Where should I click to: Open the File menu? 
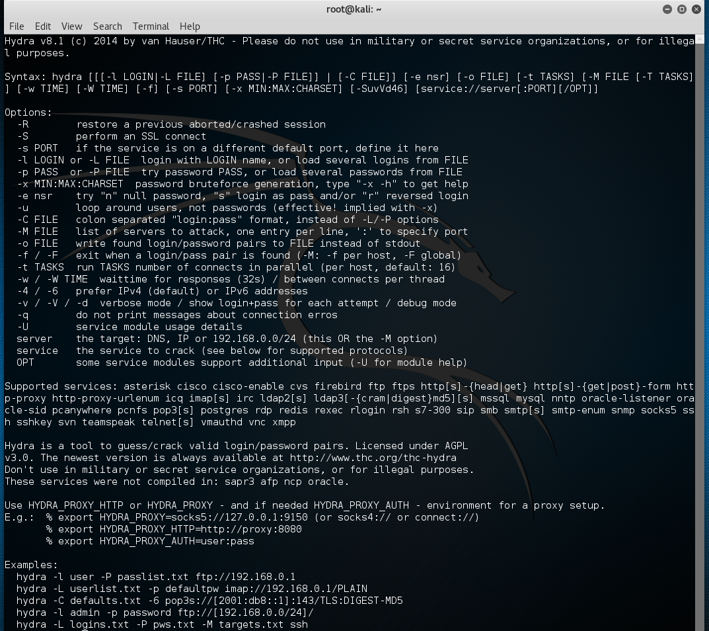click(17, 26)
